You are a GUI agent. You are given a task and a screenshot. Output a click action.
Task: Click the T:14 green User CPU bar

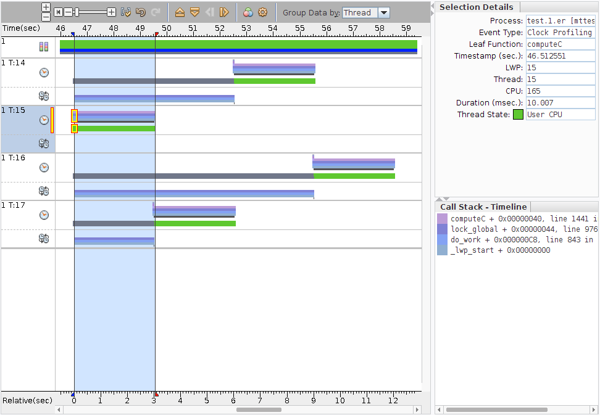(274, 81)
